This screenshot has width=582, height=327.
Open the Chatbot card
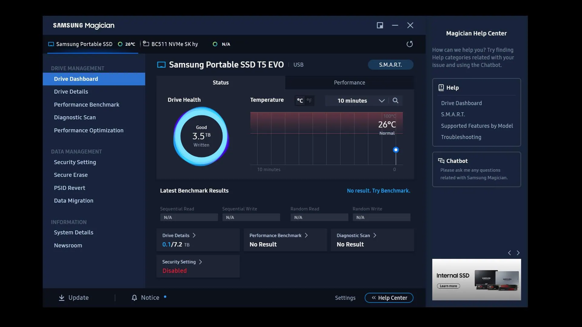pyautogui.click(x=477, y=169)
